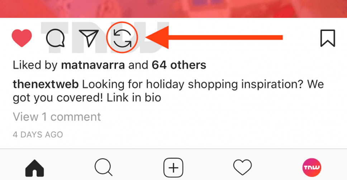347x180 pixels.
Task: Go to the Home feed tab
Action: 35,168
